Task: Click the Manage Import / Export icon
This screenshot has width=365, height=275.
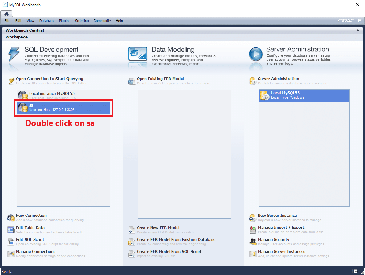Action: 253,230
